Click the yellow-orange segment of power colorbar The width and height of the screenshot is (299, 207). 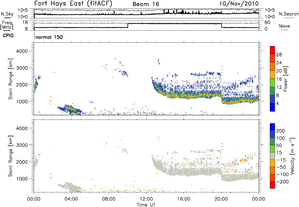[x=272, y=75]
